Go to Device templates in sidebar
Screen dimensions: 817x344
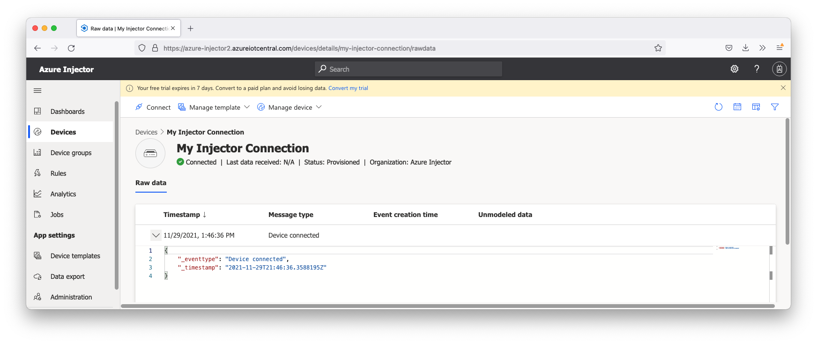tap(75, 256)
